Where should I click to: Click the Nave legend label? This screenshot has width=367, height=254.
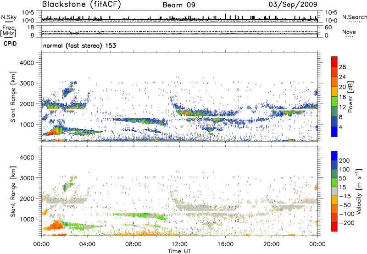tap(349, 32)
